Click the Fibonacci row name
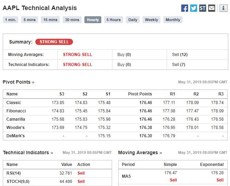 [x=16, y=111]
